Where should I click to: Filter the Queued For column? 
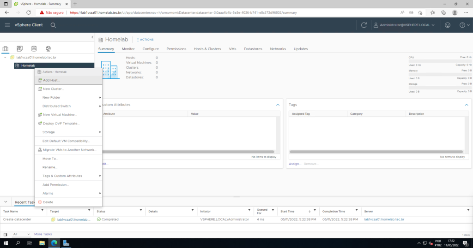point(273,210)
